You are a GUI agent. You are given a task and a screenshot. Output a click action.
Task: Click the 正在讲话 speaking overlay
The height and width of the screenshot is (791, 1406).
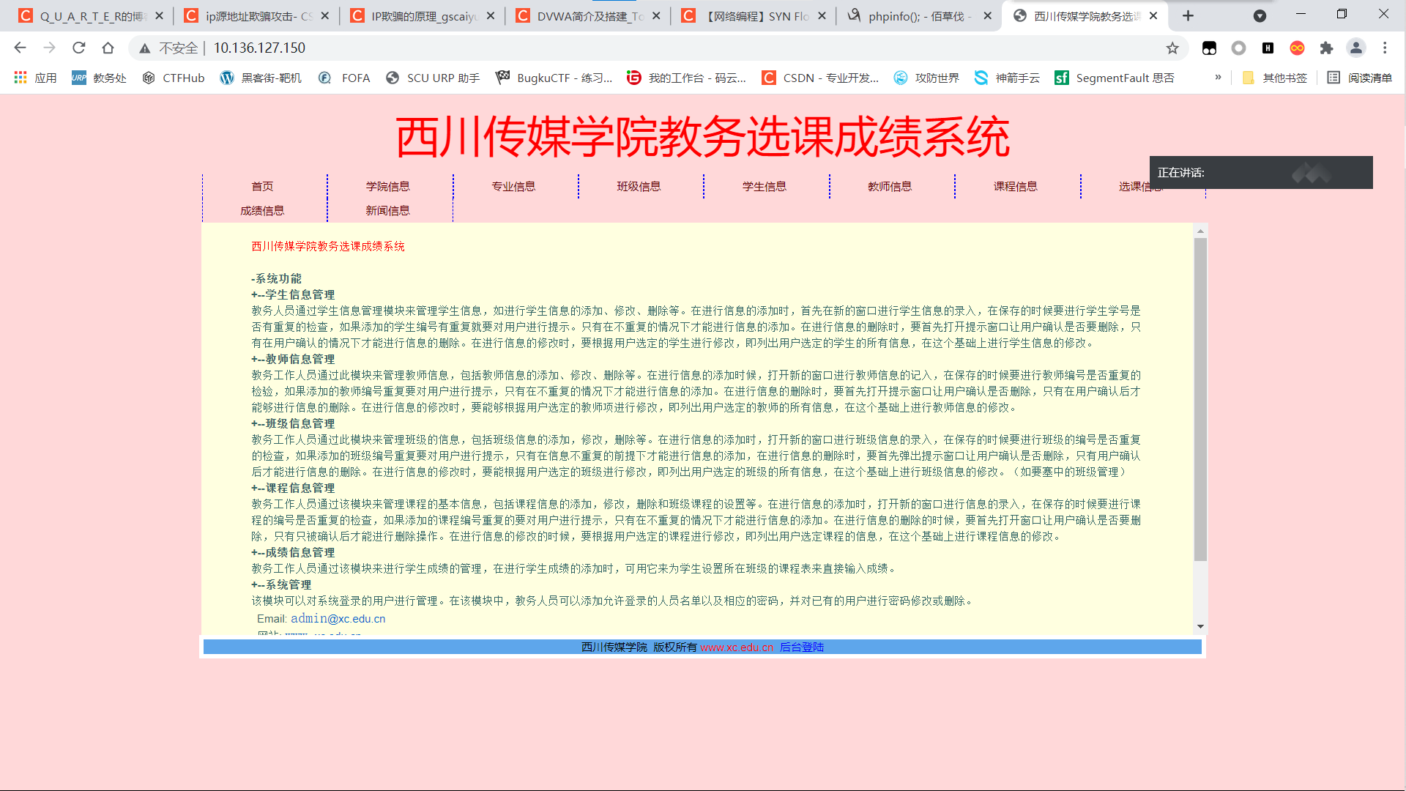point(1261,173)
